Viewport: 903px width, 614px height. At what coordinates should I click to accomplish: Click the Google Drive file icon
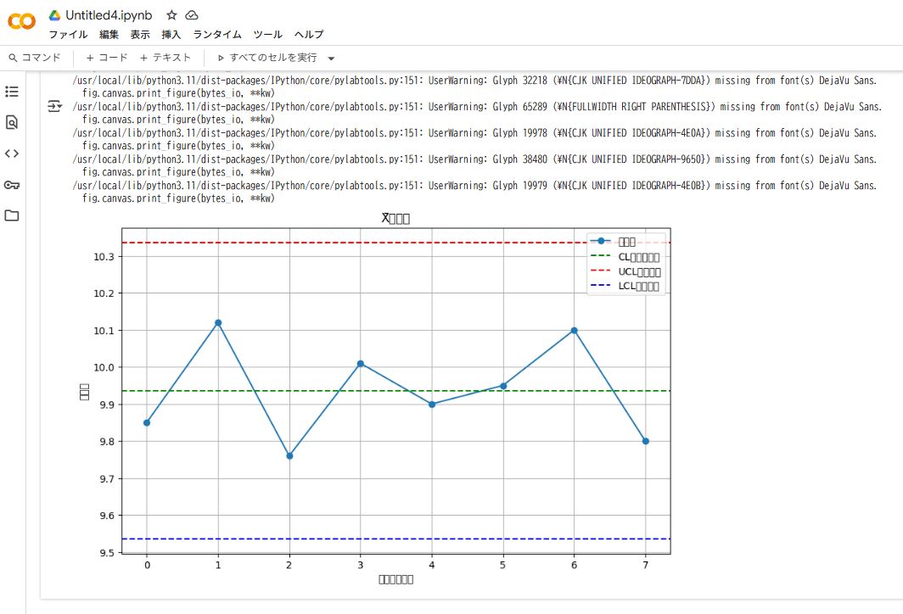(x=54, y=15)
